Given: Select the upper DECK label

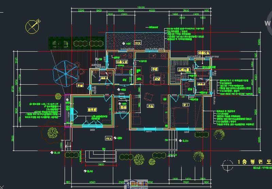Looking at the screenshot, I should (138, 44).
